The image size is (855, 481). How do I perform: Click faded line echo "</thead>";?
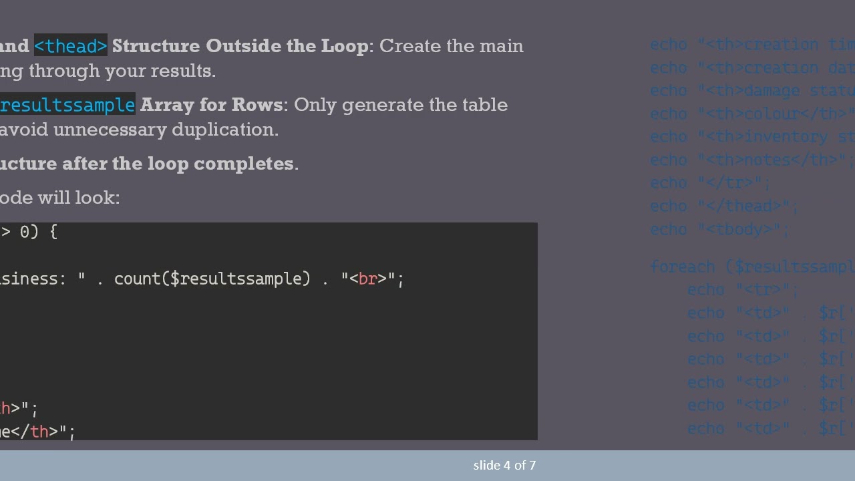[724, 206]
